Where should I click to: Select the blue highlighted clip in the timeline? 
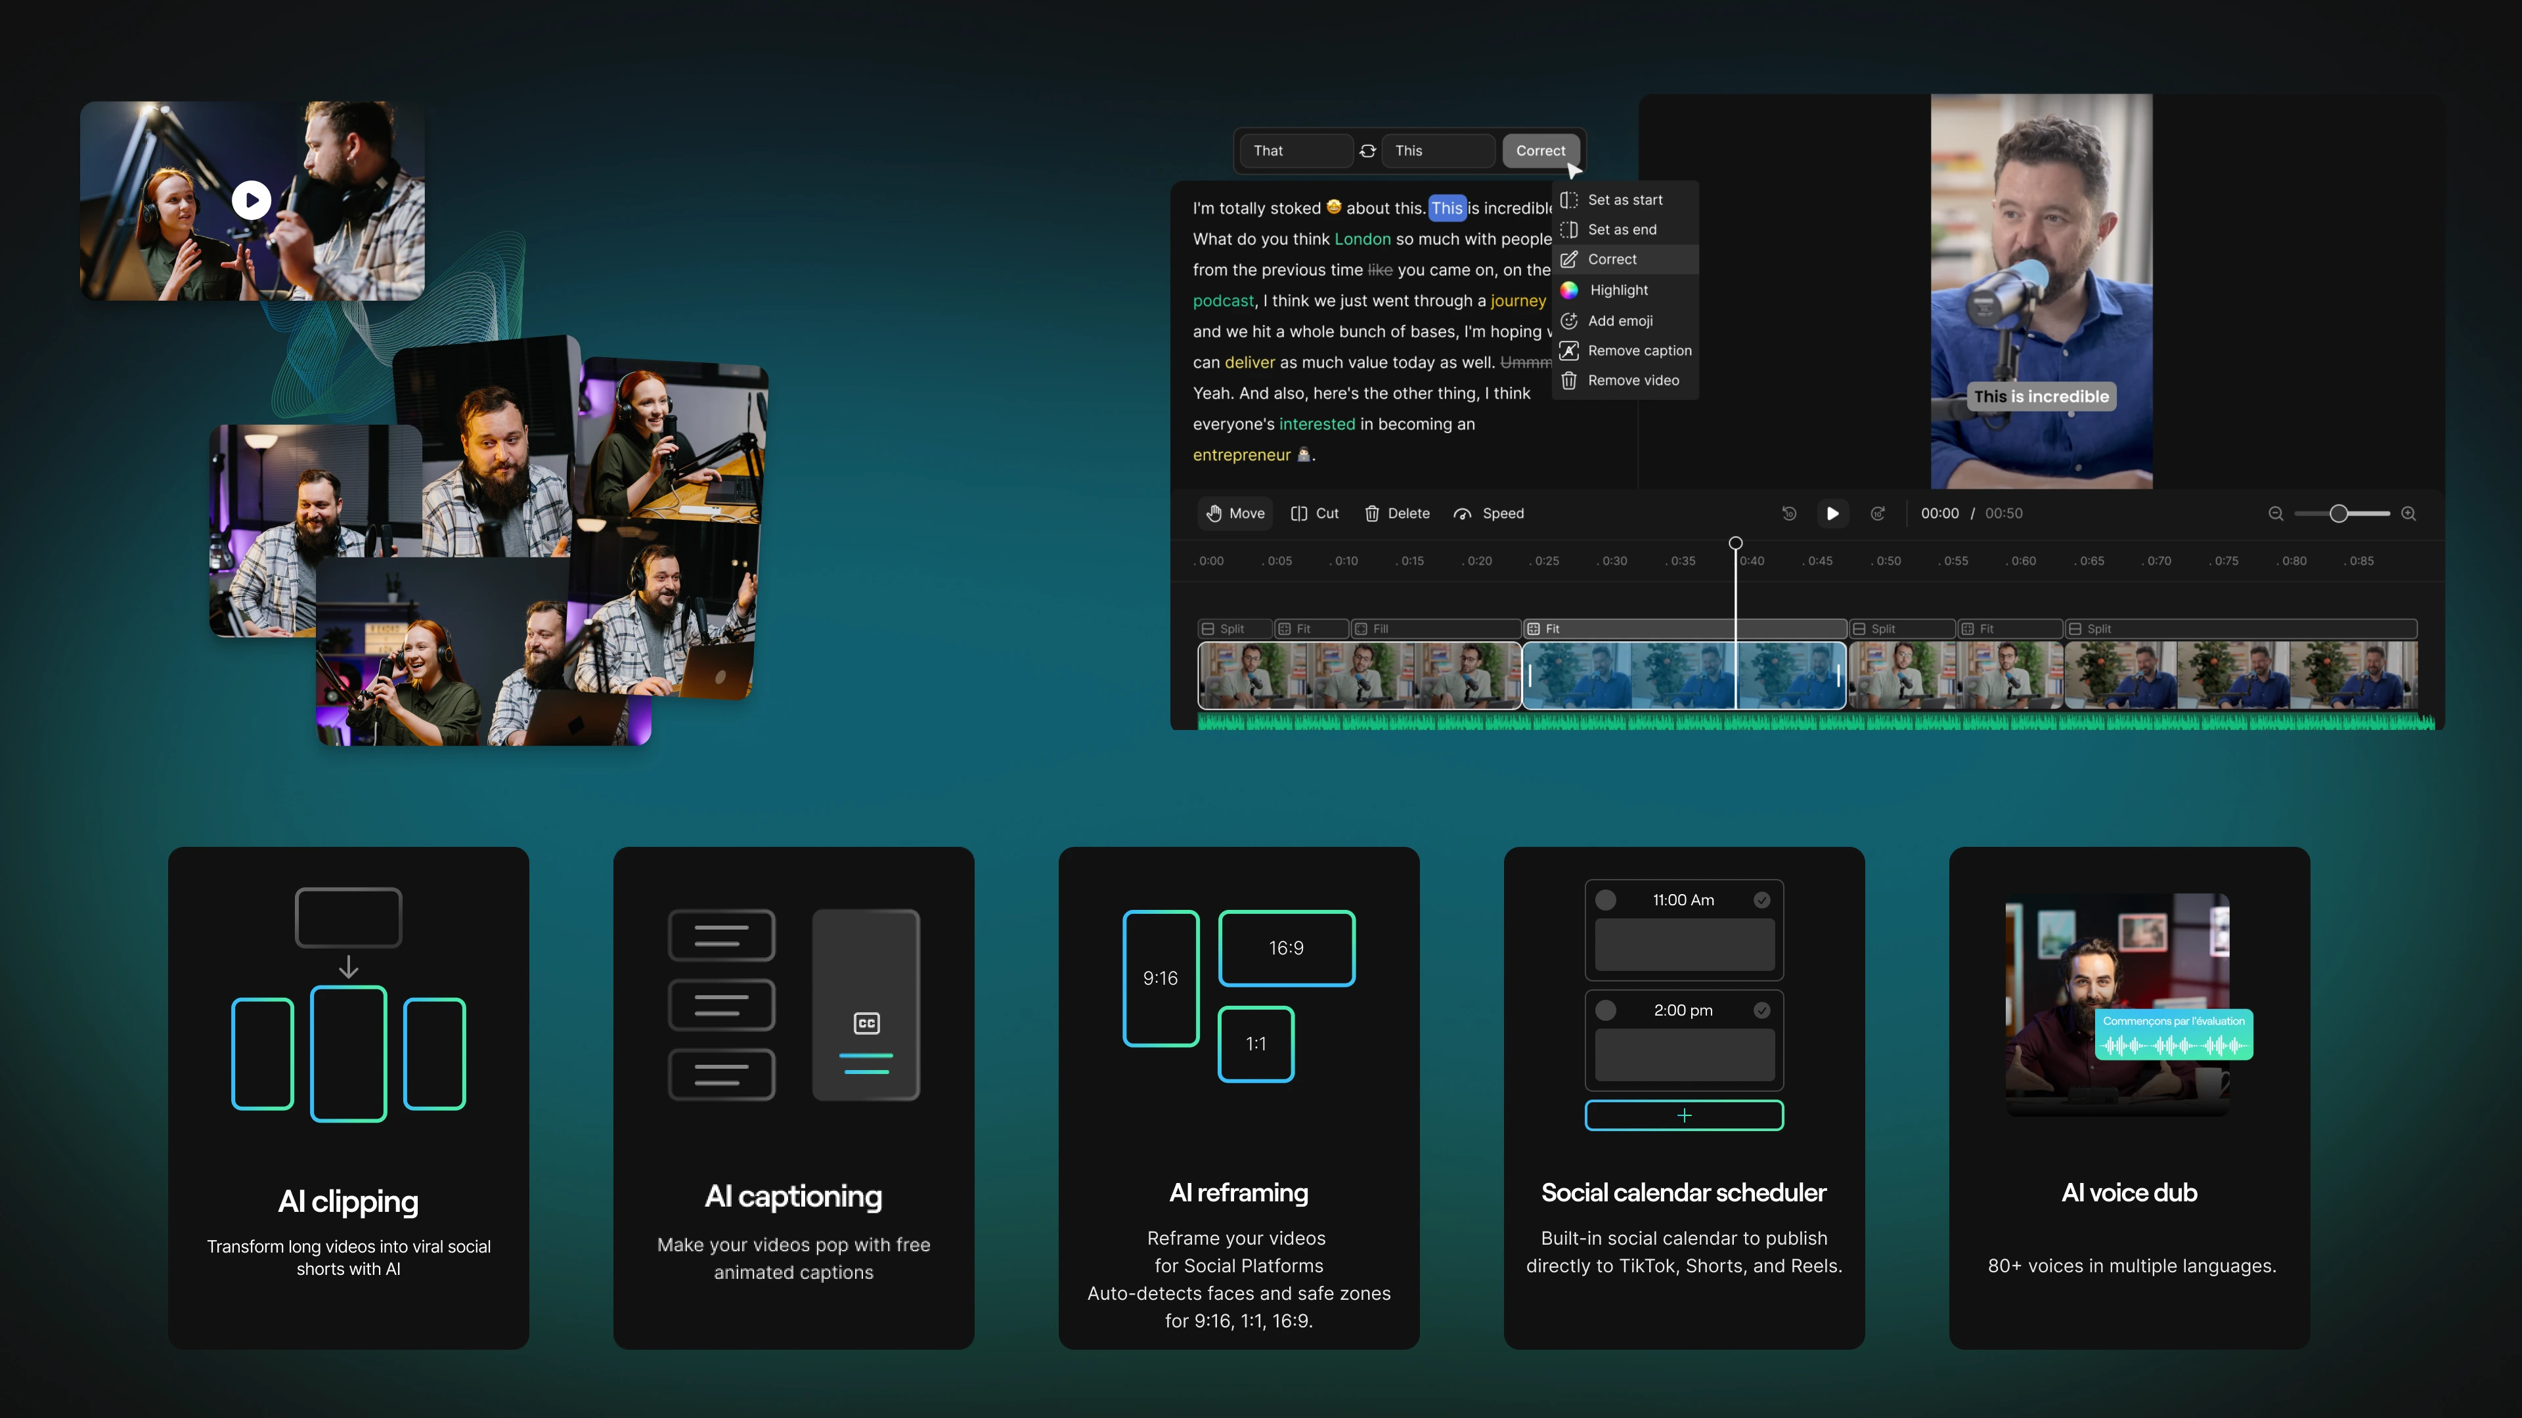pyautogui.click(x=1684, y=676)
